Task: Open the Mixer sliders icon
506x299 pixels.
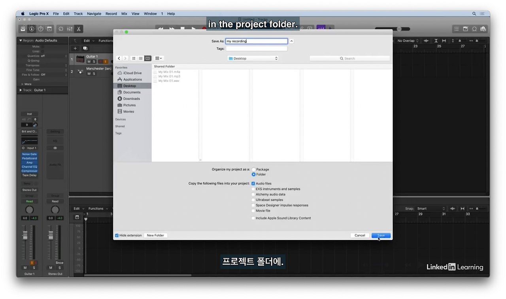Action: (x=70, y=29)
